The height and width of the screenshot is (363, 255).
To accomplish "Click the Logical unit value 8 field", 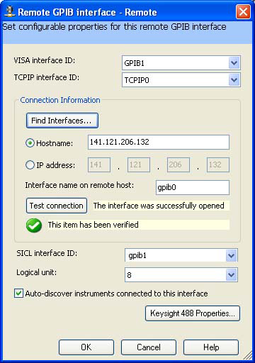I will [x=181, y=275].
